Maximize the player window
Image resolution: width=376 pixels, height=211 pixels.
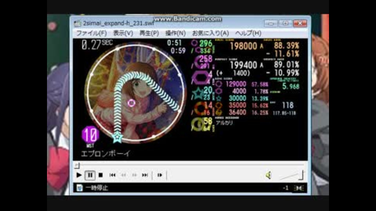tap(286, 23)
